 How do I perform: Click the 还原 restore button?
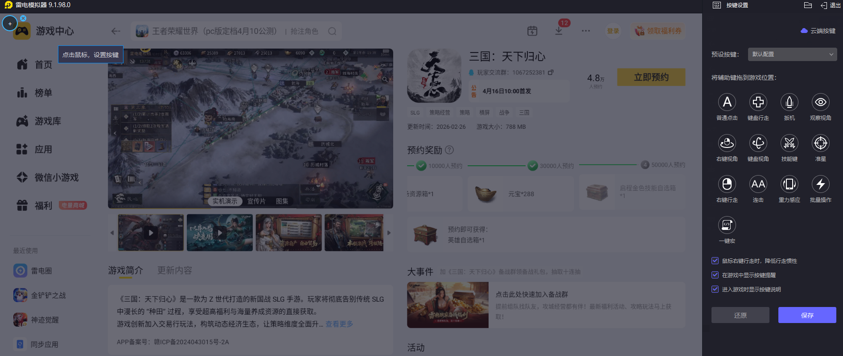(x=740, y=315)
